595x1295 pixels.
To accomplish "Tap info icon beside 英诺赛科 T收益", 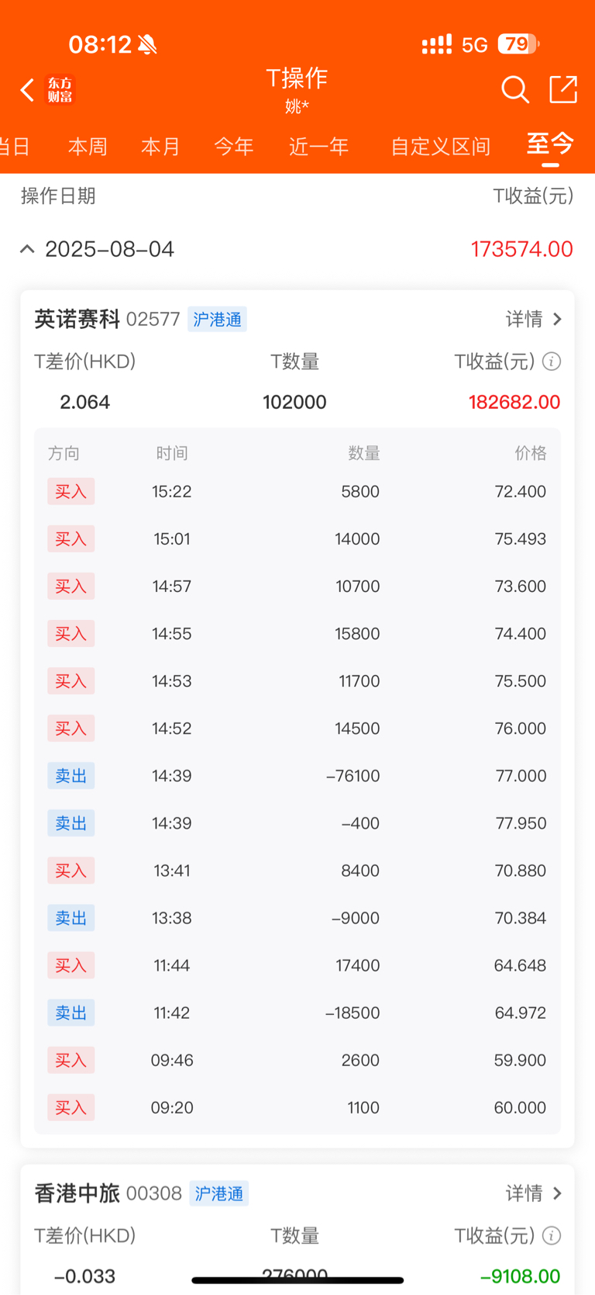I will tap(552, 362).
